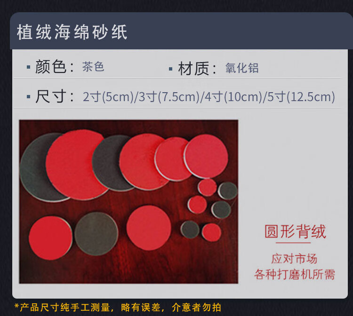Viewport: 353px width, 316px height.
Task: Click the red disc at bottom-left of photo
Action: click(50, 238)
